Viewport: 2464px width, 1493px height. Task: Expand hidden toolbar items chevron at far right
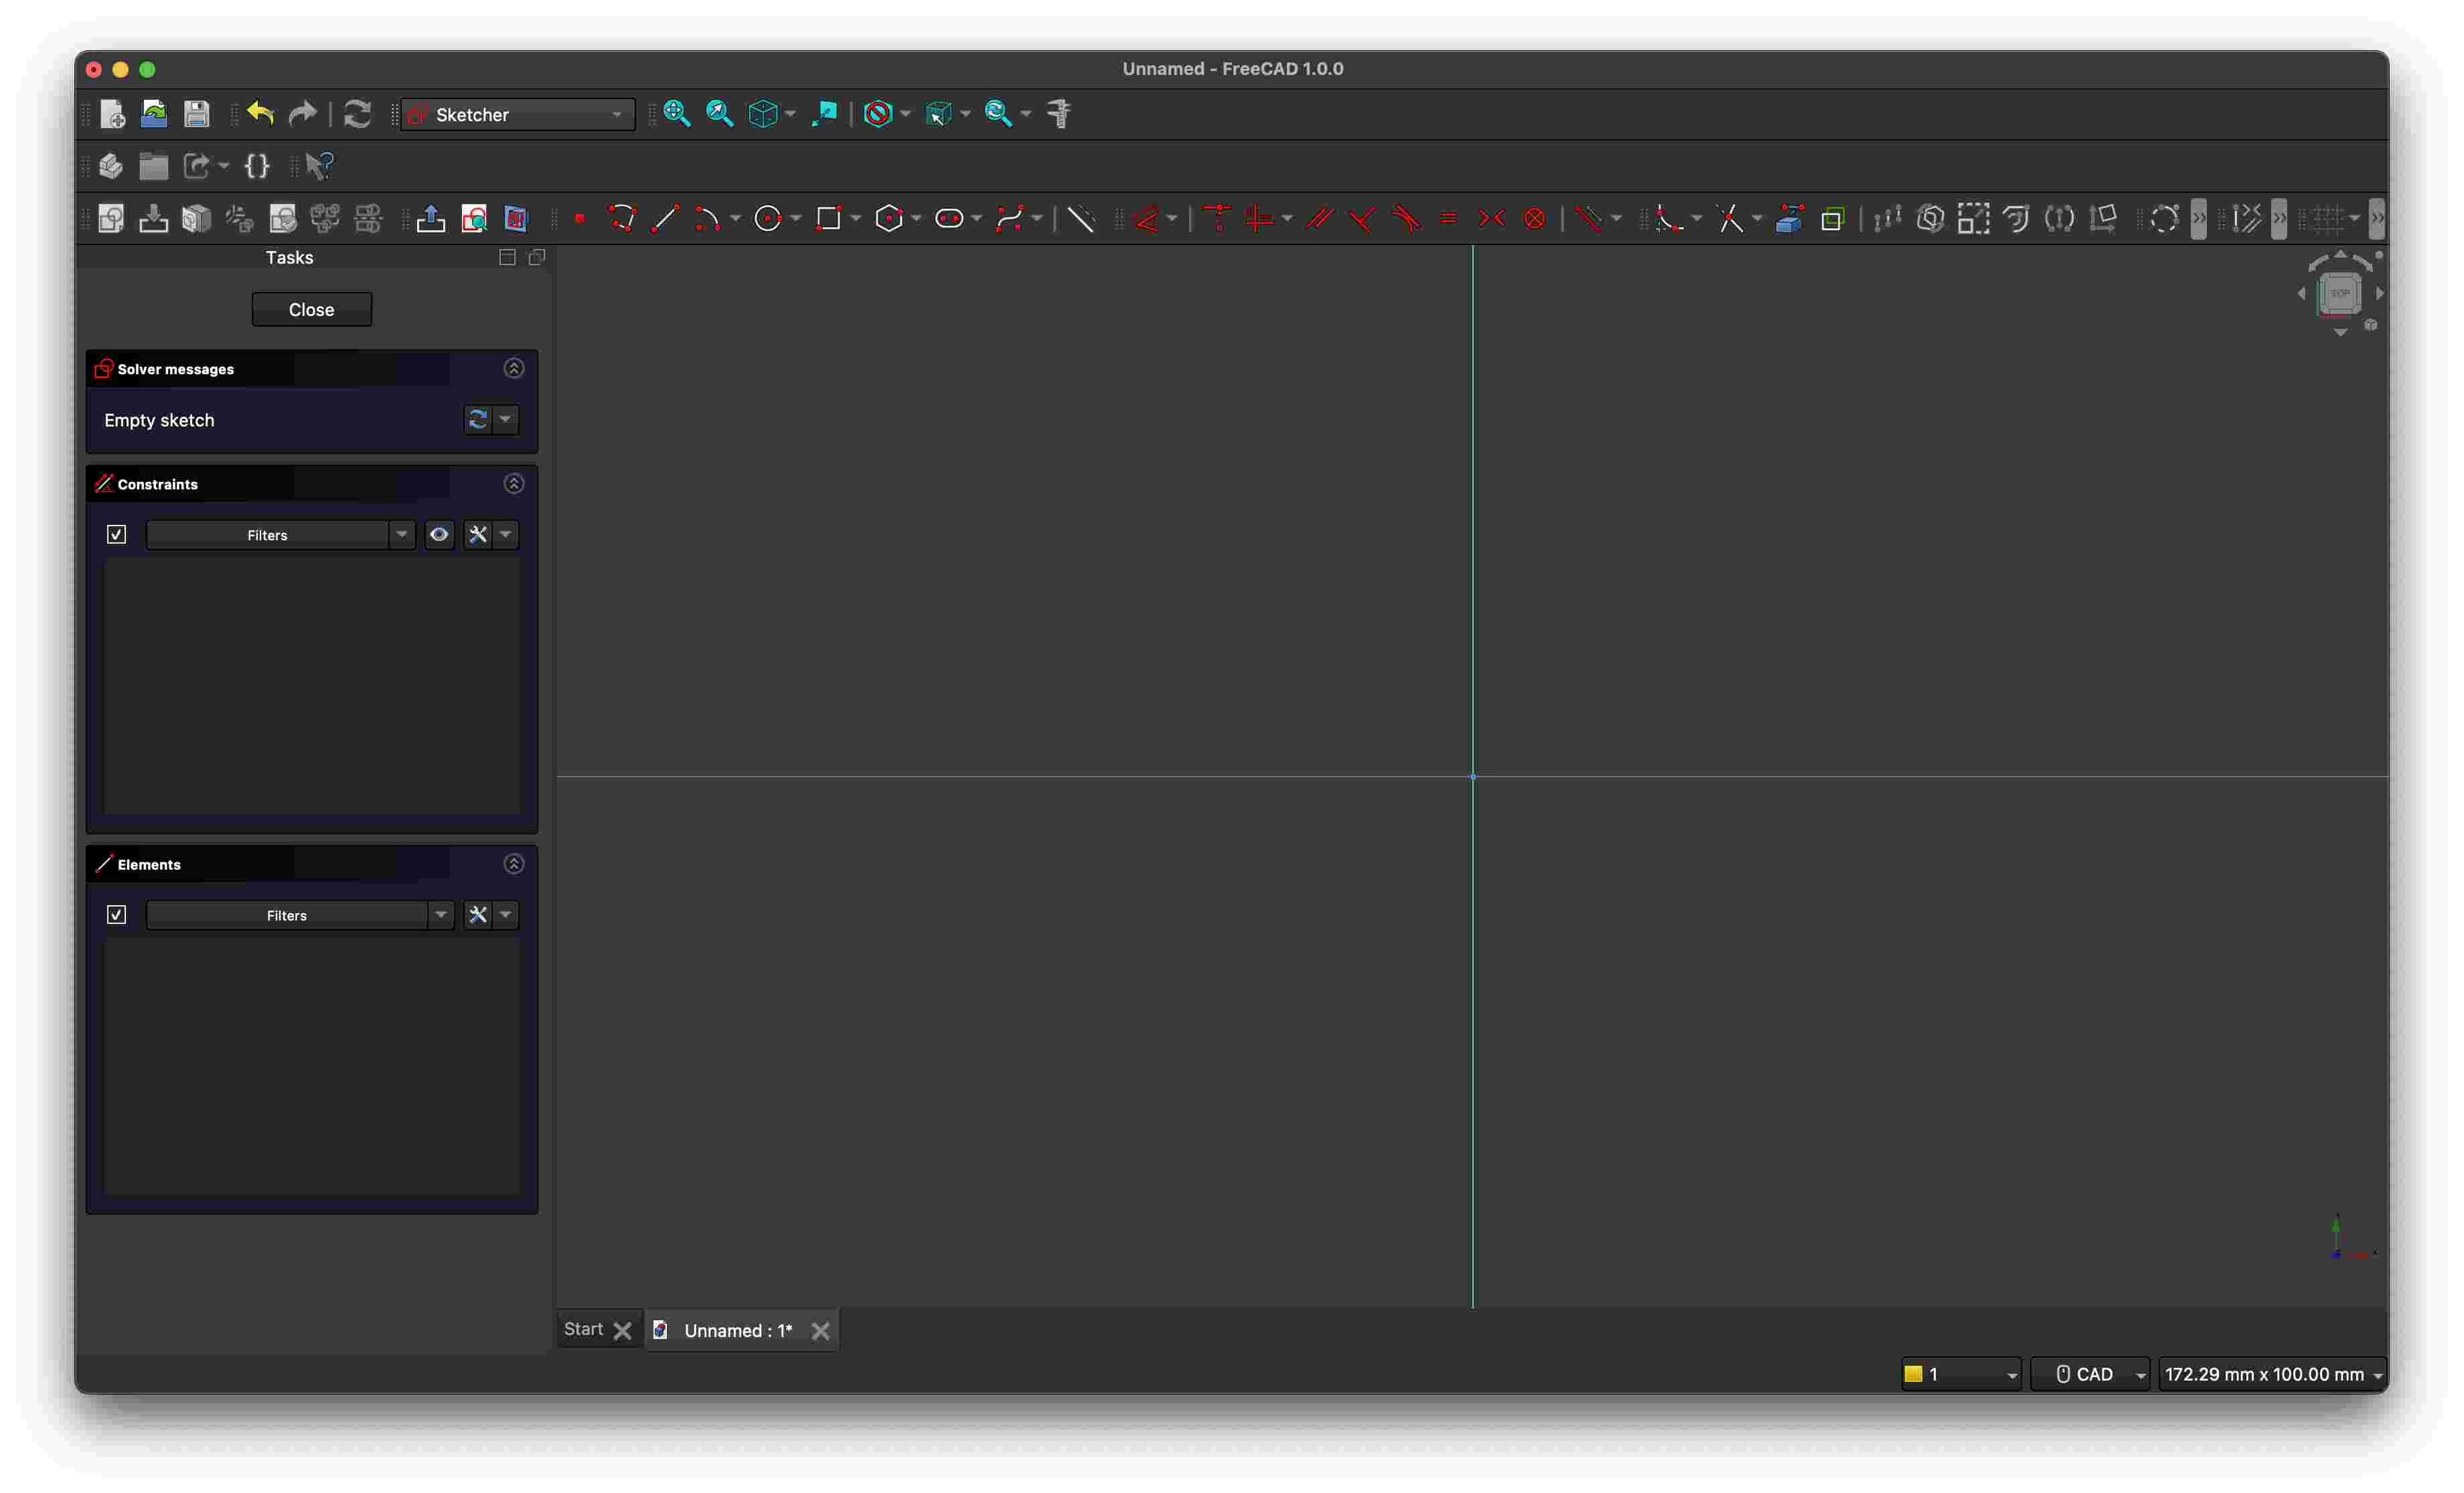tap(2377, 218)
